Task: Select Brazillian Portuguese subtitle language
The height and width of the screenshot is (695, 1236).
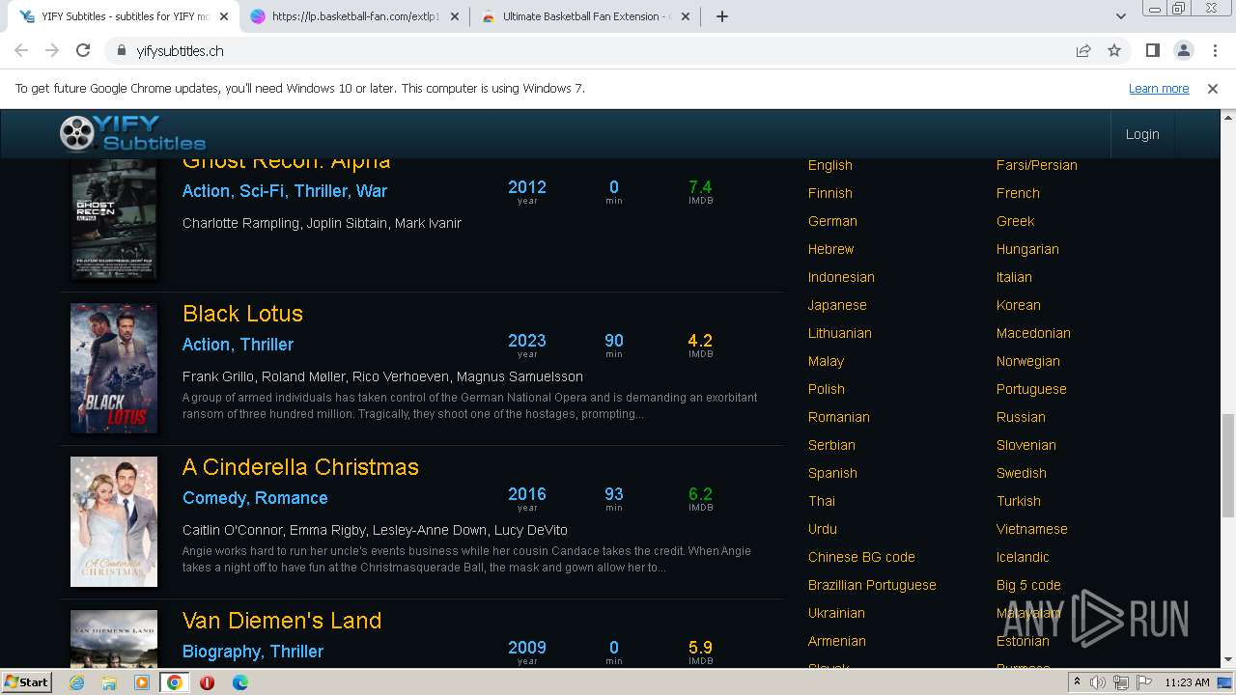Action: [872, 585]
